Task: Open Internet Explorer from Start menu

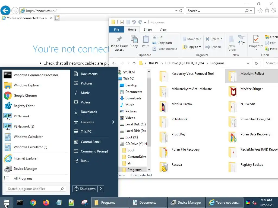Action: (36, 158)
